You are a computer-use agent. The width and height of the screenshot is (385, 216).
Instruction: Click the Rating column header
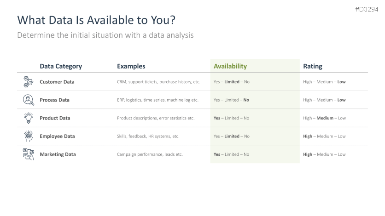pos(312,66)
